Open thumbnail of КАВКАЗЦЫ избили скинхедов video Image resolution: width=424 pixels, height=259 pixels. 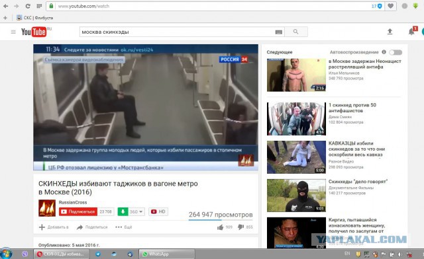click(296, 157)
